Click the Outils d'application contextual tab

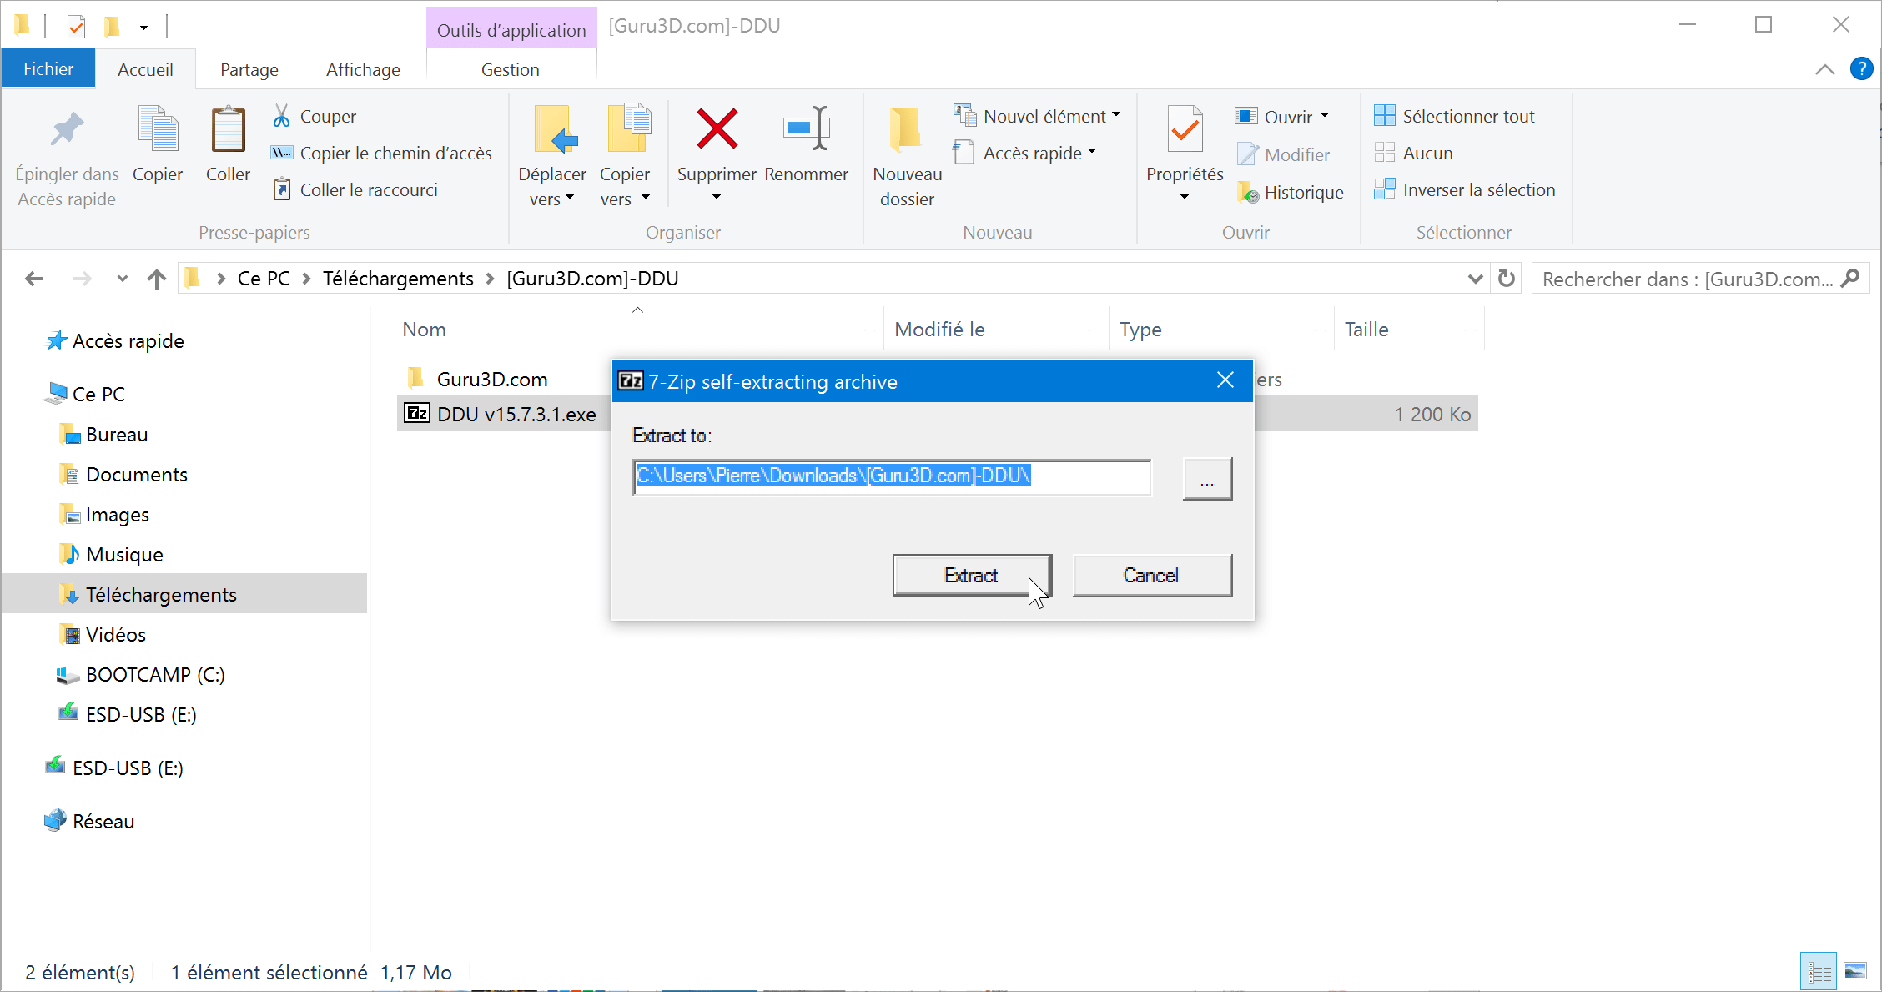point(511,29)
